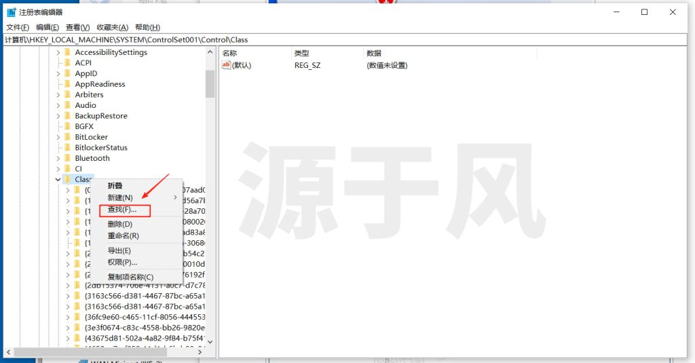The width and height of the screenshot is (695, 363).
Task: Open the 帮助(H) menu
Action: click(147, 28)
